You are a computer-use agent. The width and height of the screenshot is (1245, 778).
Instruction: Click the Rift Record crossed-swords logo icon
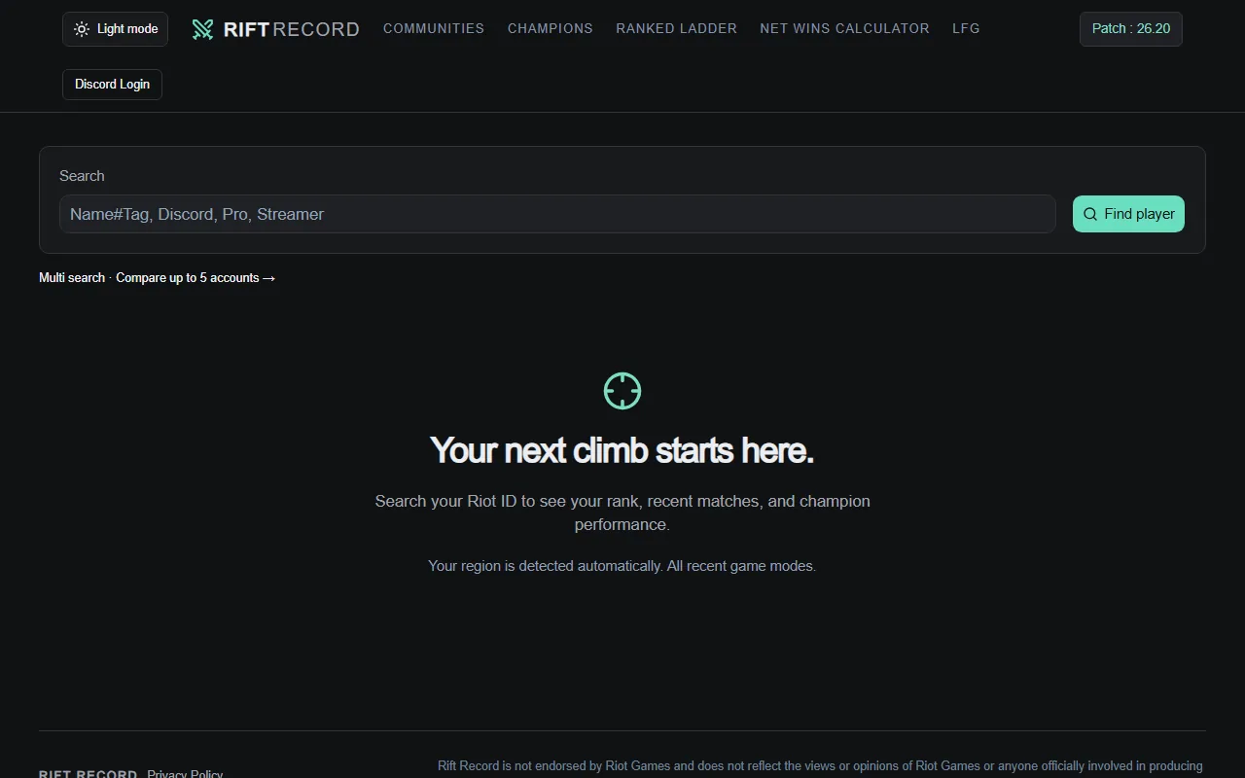[202, 29]
